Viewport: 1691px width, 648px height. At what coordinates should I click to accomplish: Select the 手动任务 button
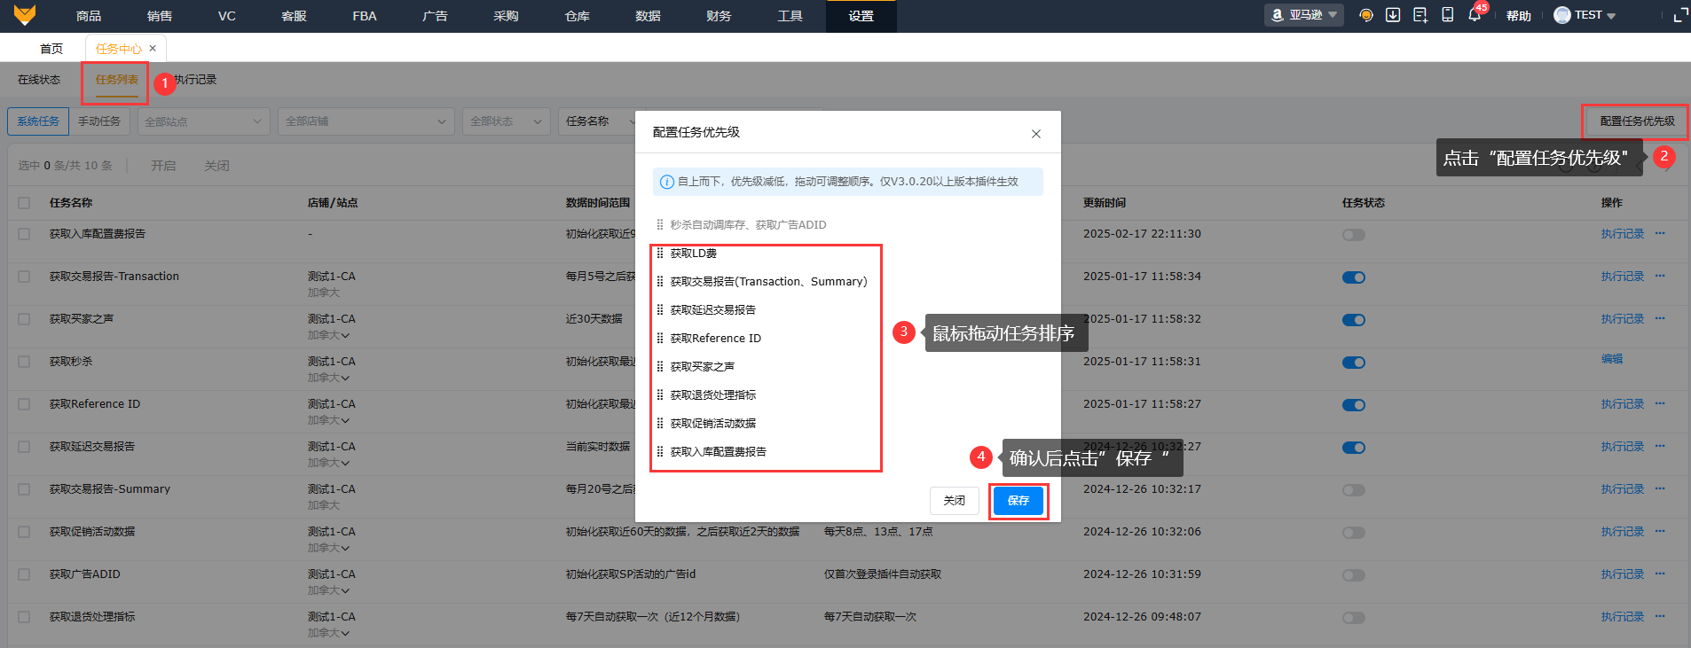[99, 121]
